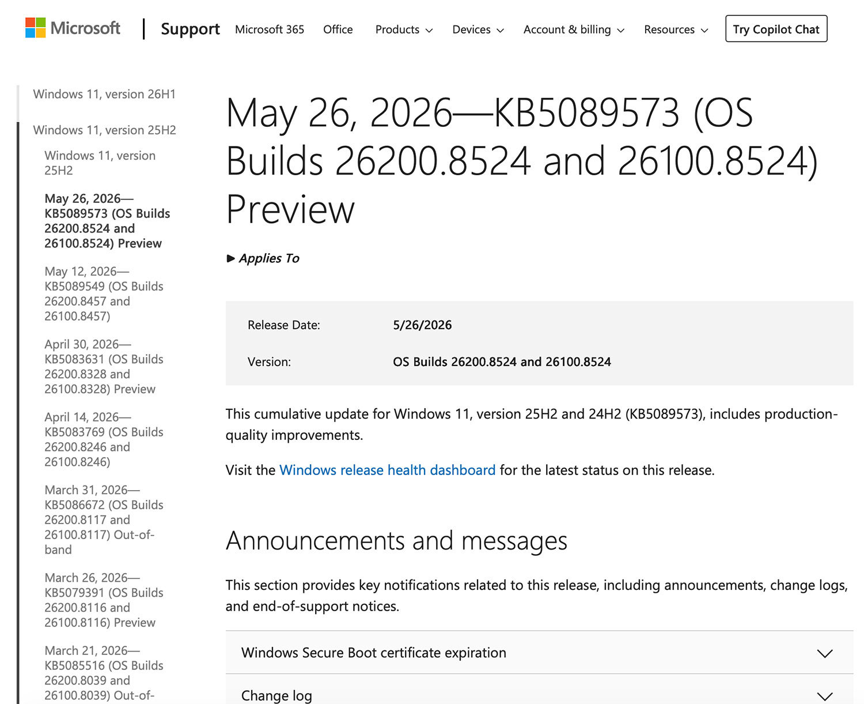Open March 21, 2026 KB5085516 sidebar link
This screenshot has height=704, width=864.
coord(104,673)
